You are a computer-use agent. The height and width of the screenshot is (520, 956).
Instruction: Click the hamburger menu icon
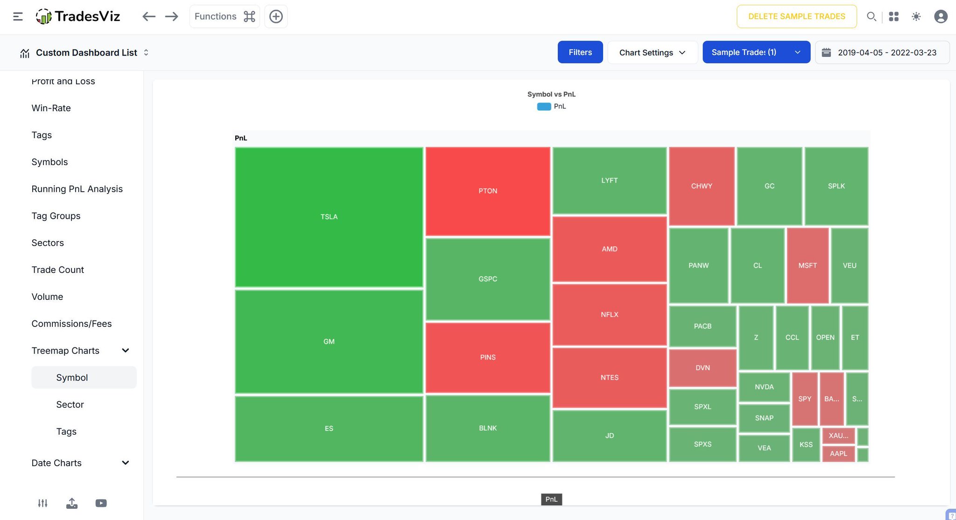point(18,17)
